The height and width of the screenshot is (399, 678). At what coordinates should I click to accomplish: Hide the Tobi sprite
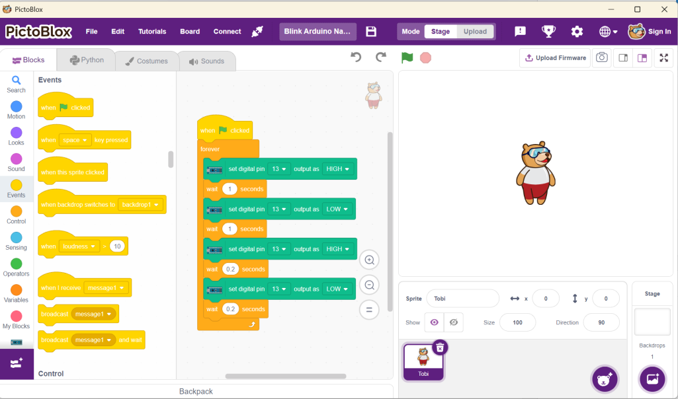(x=453, y=322)
